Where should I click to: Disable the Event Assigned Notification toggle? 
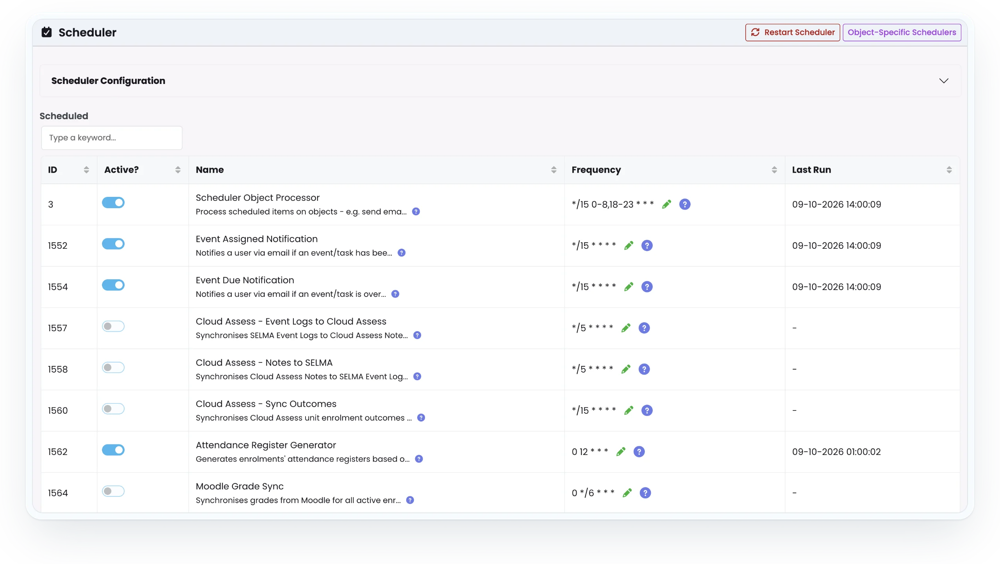point(113,244)
